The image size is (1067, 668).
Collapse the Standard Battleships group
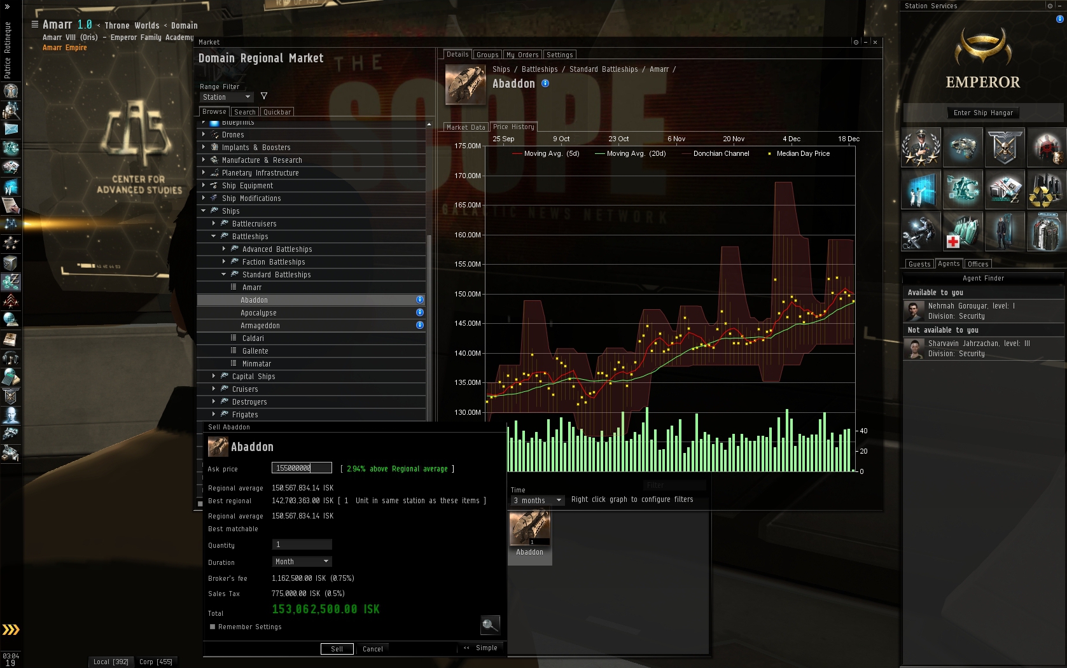click(x=224, y=274)
